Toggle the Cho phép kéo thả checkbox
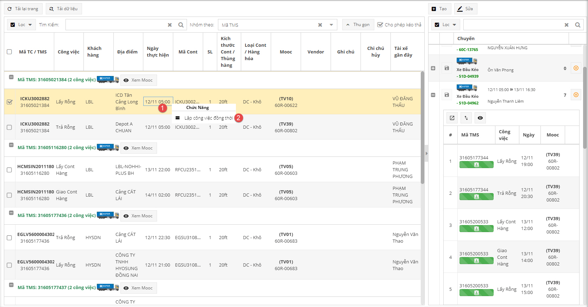This screenshot has height=307, width=588. (380, 25)
